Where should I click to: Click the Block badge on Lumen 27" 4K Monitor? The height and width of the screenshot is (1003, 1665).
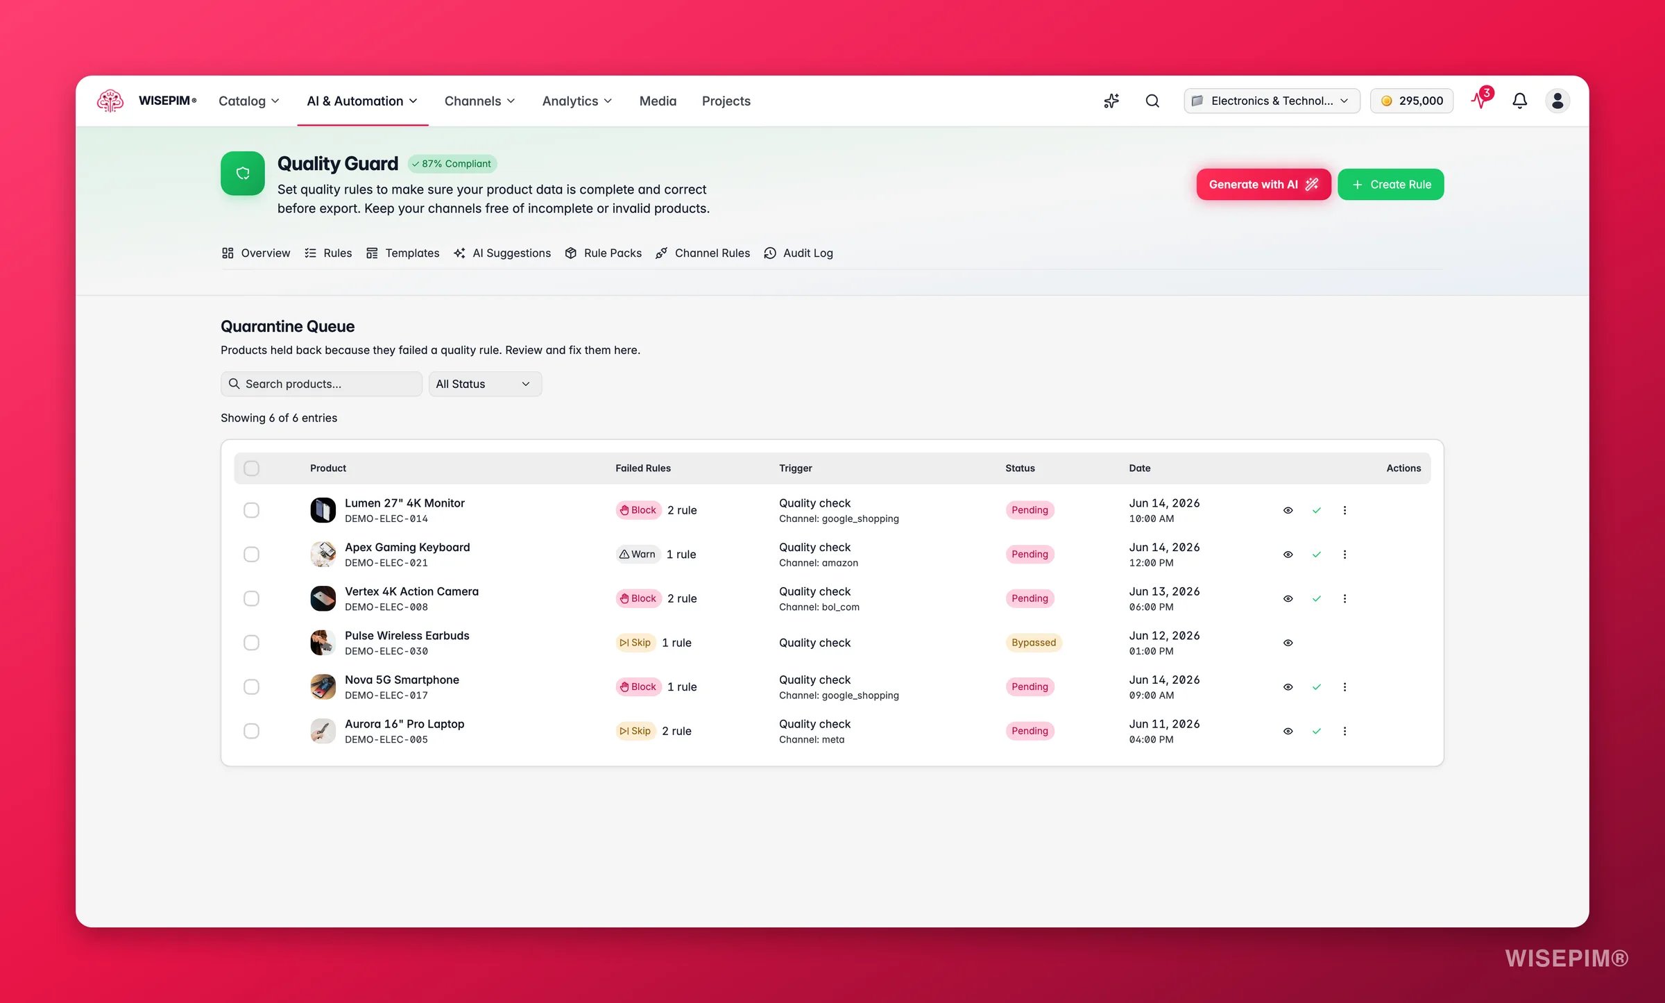coord(638,510)
